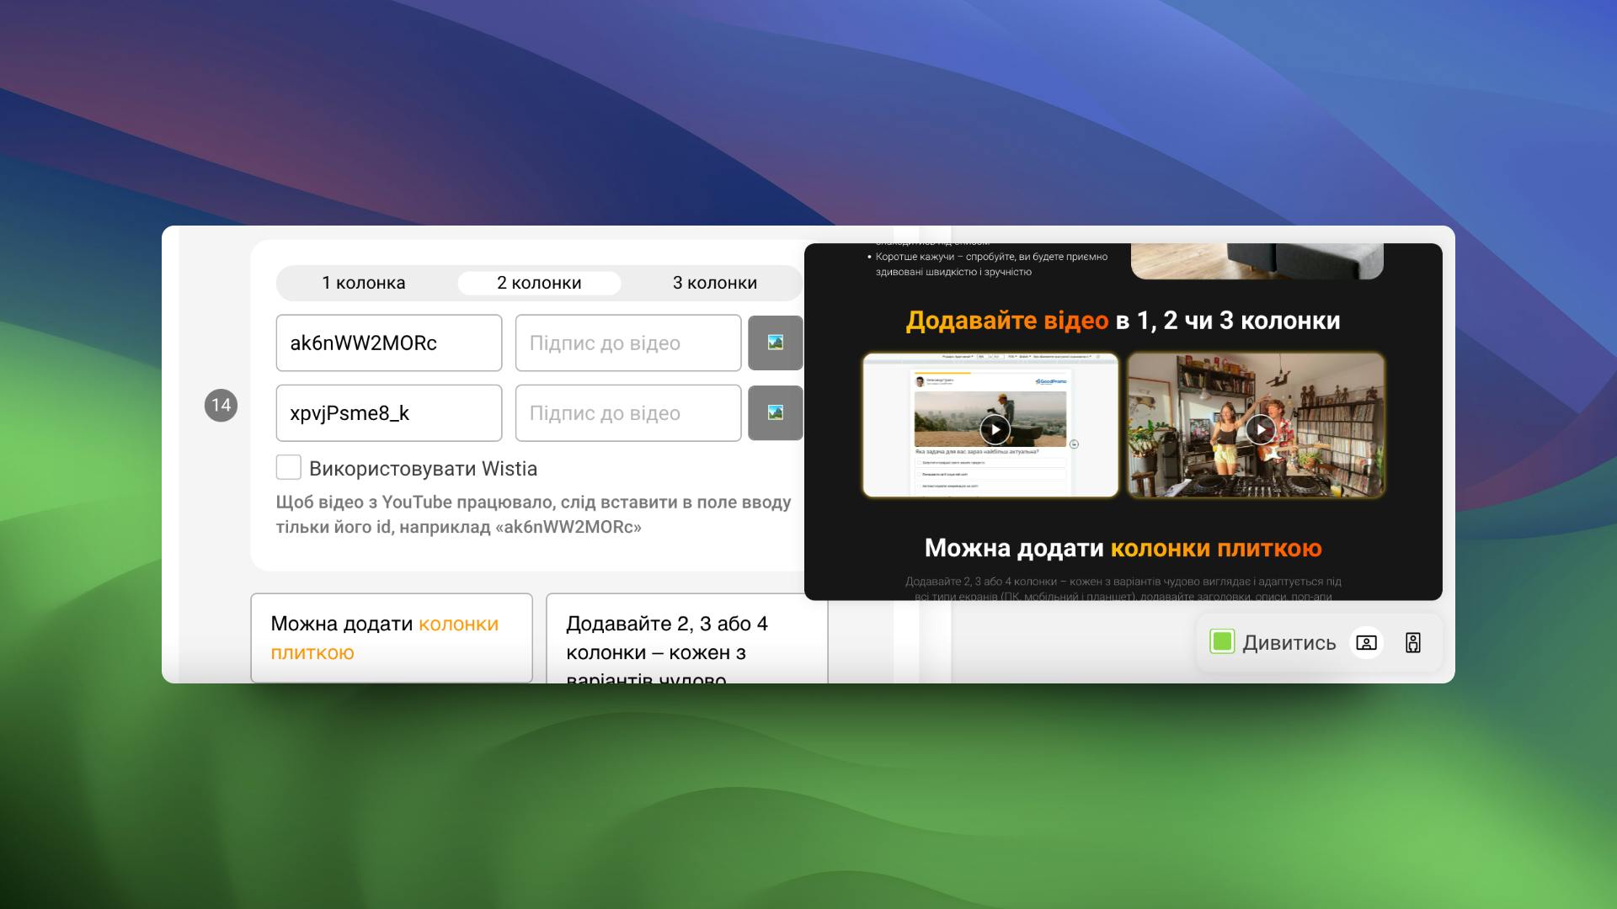Viewport: 1617px width, 909px height.
Task: Toggle the green Дивитись checkbox
Action: click(x=1222, y=642)
